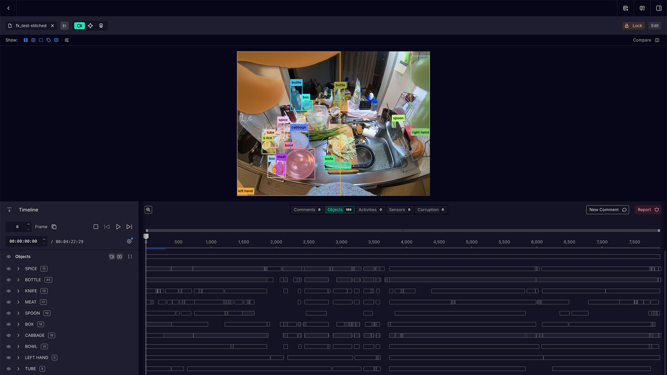667x375 pixels.
Task: Open timeline settings gear icon
Action: (129, 241)
